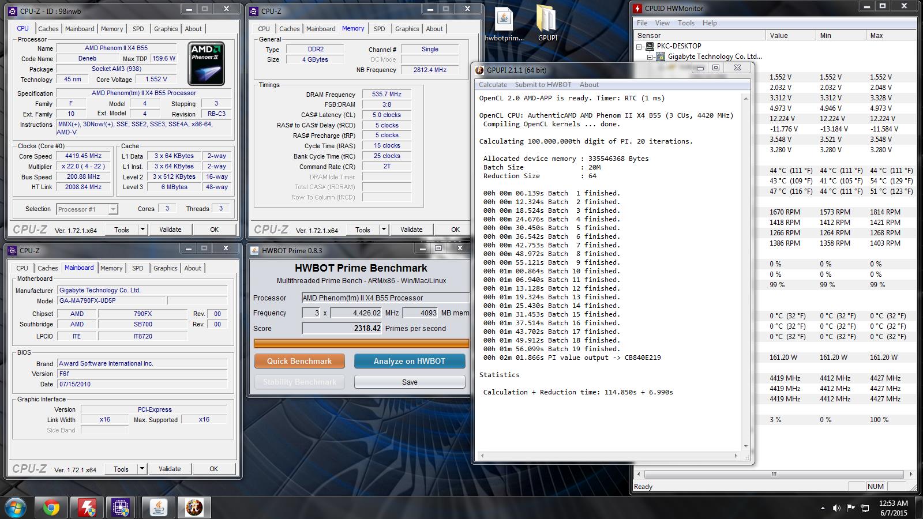This screenshot has height=519, width=923.
Task: Click GPUPI output scrollbar up arrow
Action: coord(745,99)
